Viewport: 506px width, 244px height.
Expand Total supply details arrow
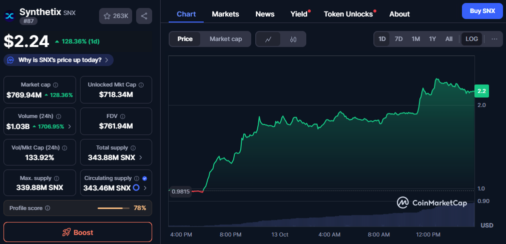[x=140, y=157]
